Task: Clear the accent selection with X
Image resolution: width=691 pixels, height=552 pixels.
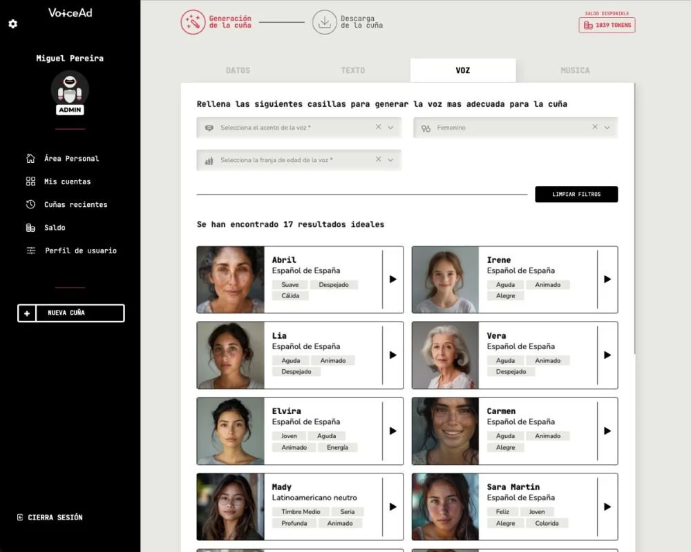Action: [378, 127]
